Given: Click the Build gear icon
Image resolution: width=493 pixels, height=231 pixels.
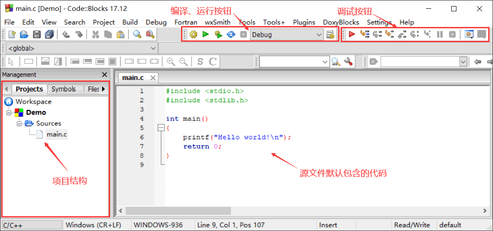Looking at the screenshot, I should [193, 34].
